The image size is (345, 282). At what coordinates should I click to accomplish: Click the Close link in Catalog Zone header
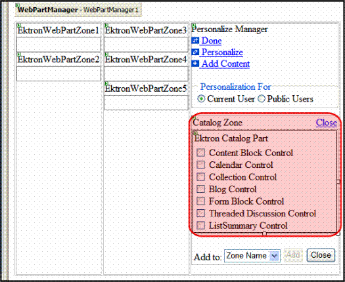pos(327,123)
